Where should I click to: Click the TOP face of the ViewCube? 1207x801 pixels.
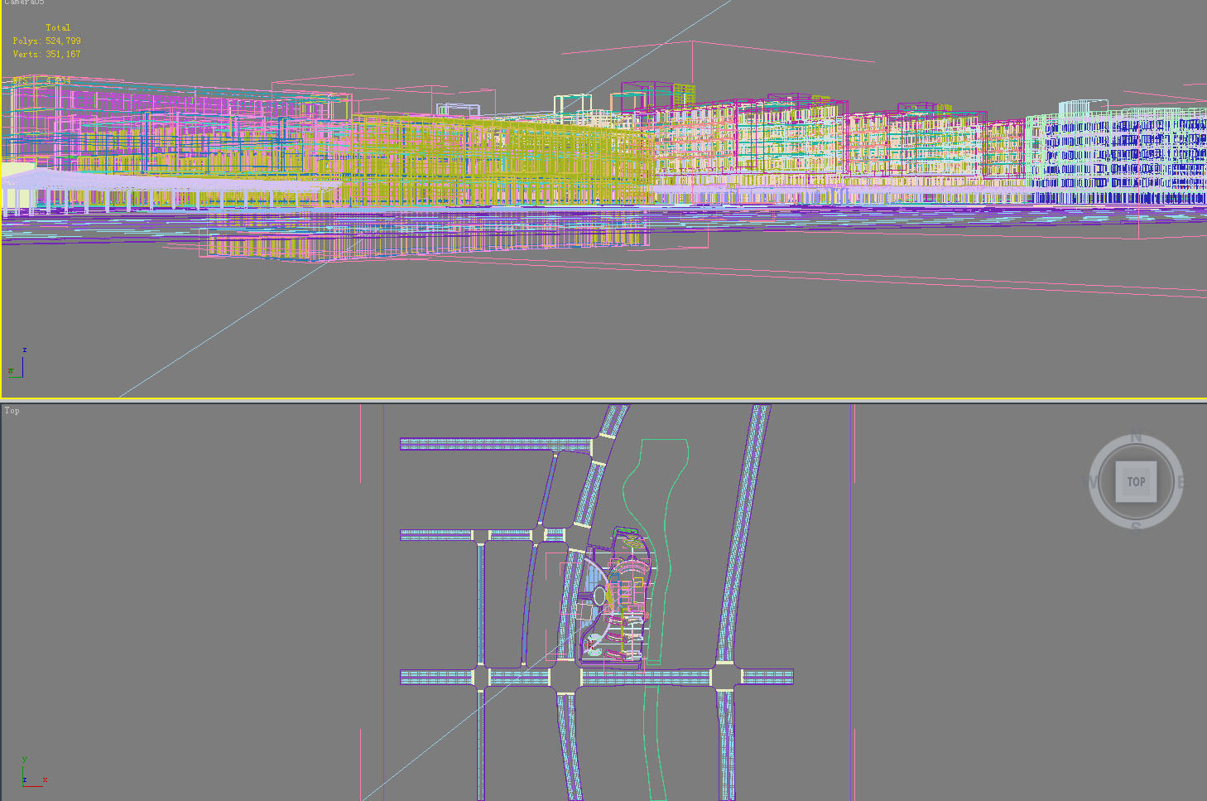point(1136,481)
